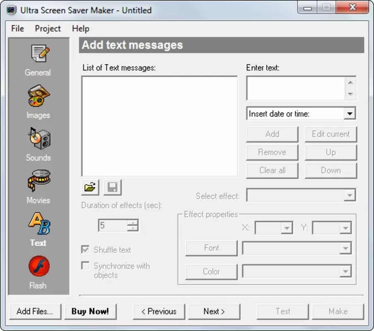The height and width of the screenshot is (331, 374).
Task: Click the Clear all button
Action: (272, 170)
